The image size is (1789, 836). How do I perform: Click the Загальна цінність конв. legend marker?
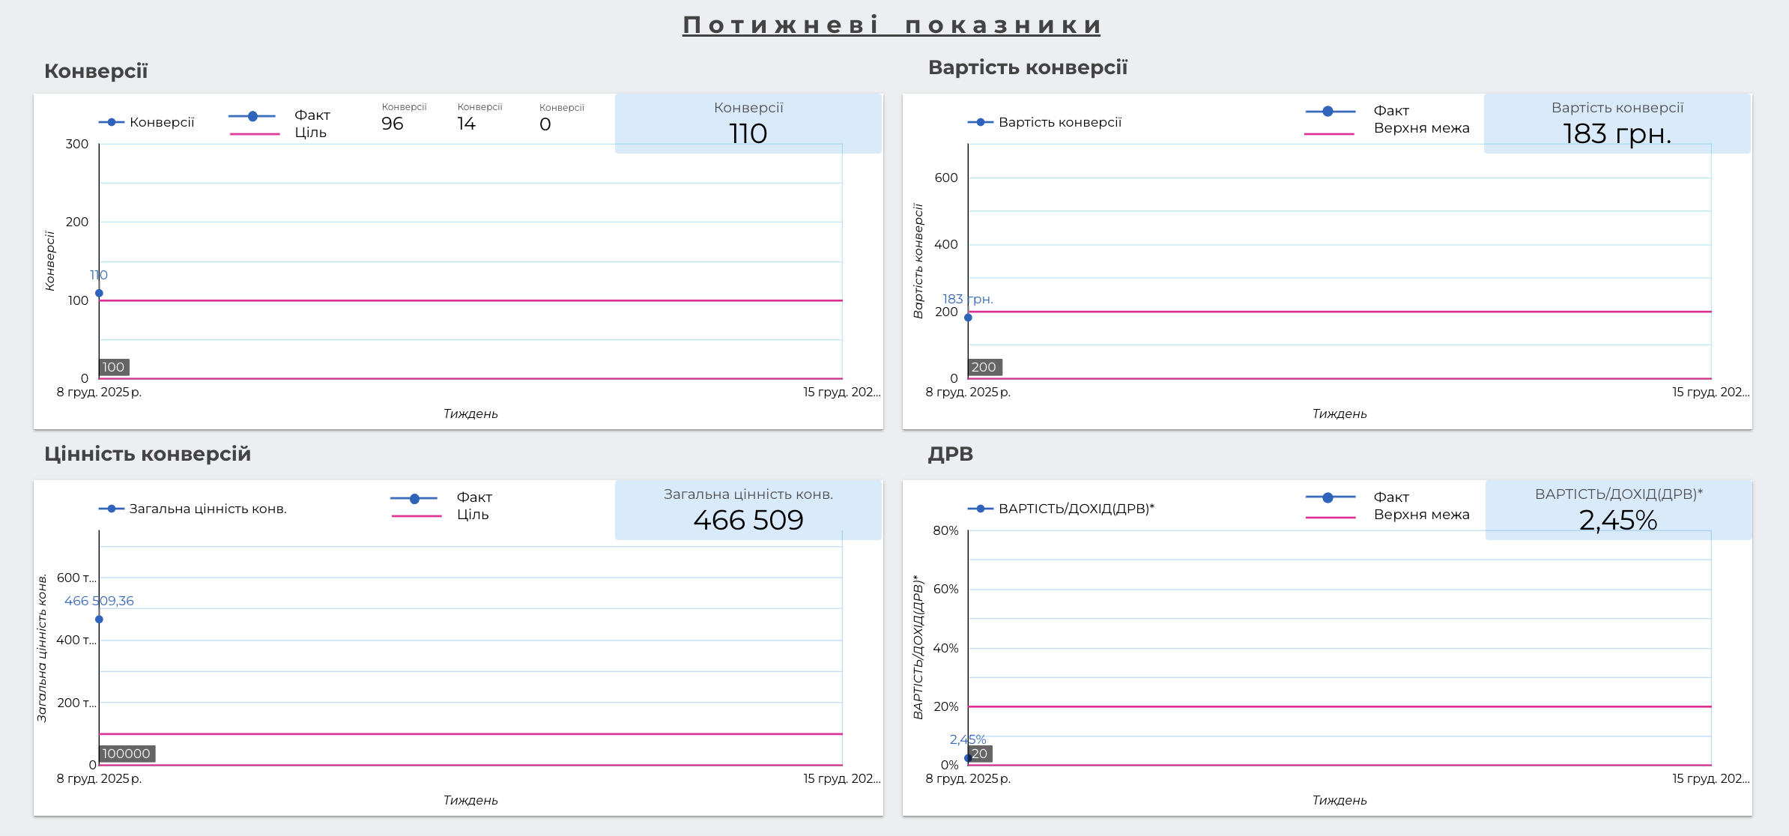112,509
